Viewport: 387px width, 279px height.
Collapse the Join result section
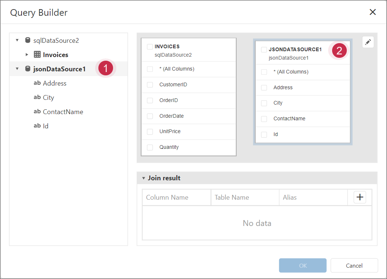tap(144, 178)
